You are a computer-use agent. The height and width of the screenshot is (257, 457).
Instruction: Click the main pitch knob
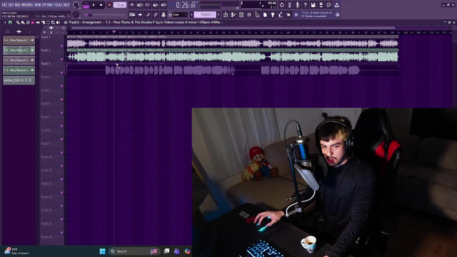pos(76,15)
